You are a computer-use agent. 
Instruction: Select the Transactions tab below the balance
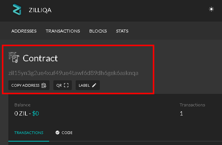[29, 133]
